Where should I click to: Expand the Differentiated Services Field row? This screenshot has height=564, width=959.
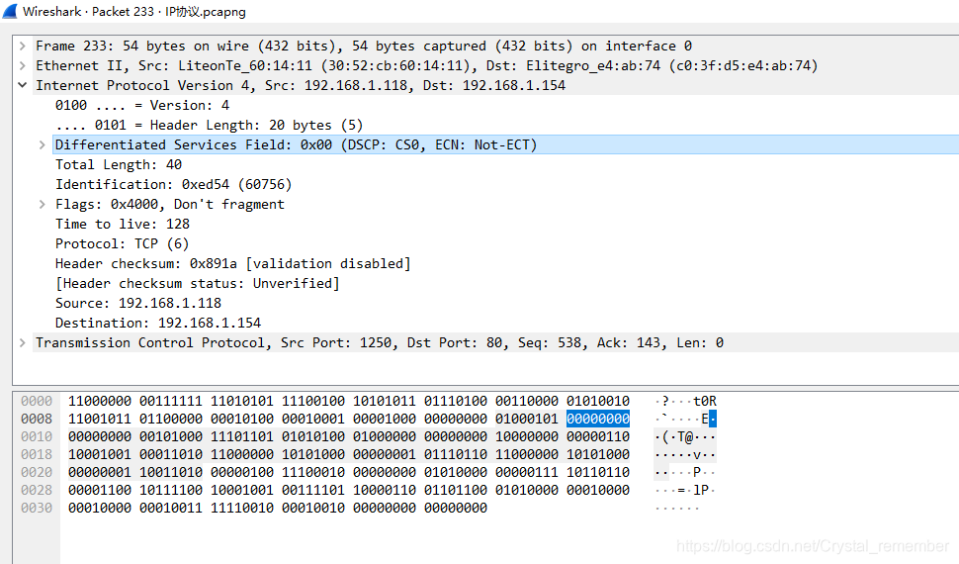[x=43, y=145]
